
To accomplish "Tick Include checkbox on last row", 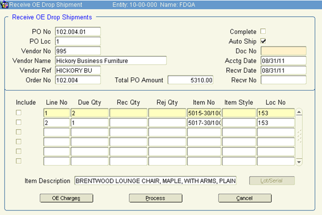I will [x=19, y=161].
